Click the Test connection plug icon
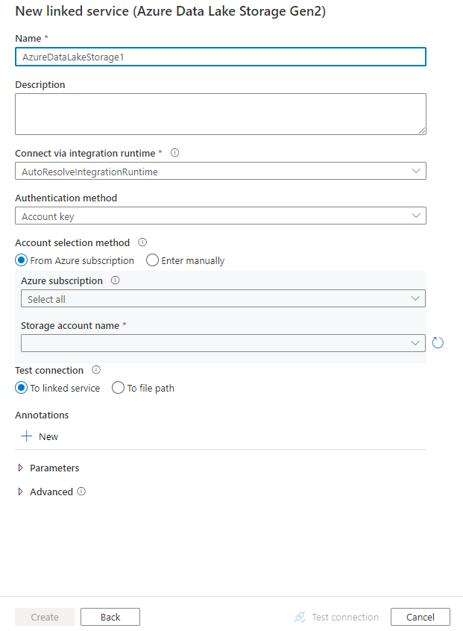 click(x=300, y=617)
